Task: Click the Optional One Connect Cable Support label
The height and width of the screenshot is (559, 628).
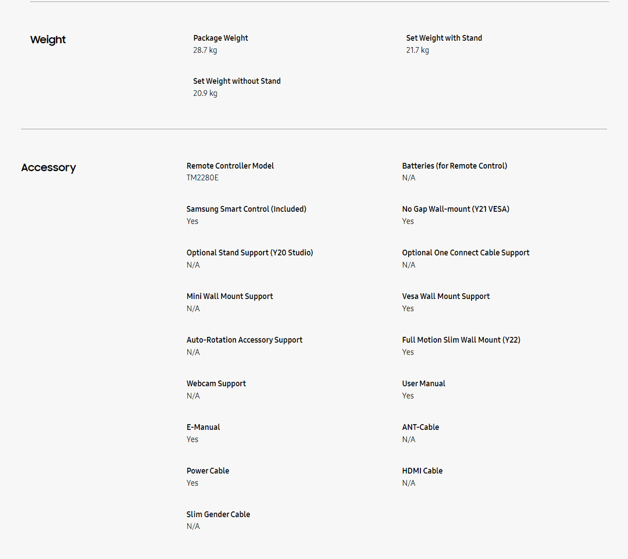Action: (465, 253)
